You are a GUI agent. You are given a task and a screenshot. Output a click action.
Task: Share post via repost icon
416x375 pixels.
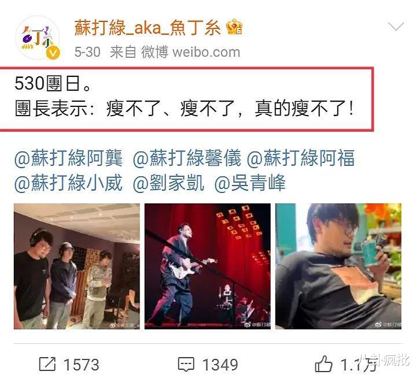(47, 364)
